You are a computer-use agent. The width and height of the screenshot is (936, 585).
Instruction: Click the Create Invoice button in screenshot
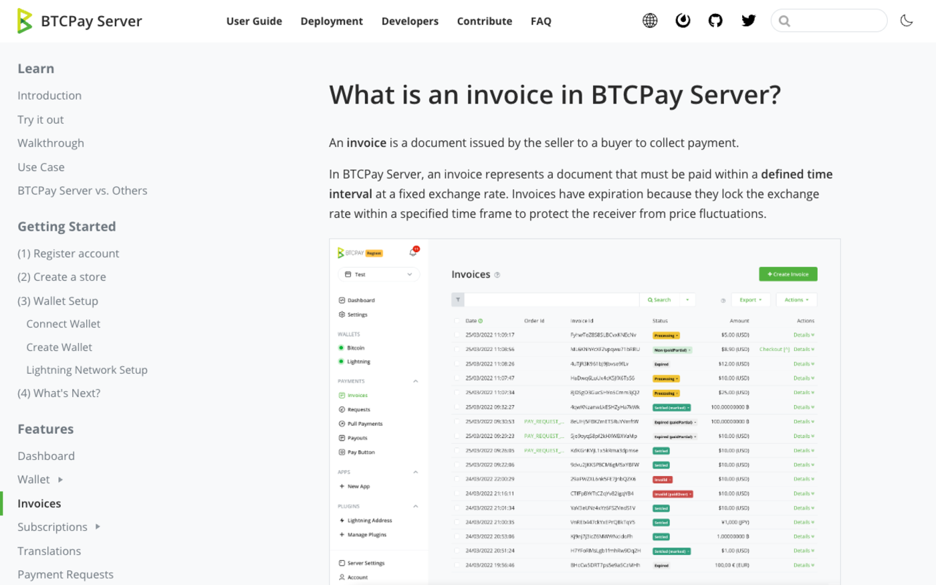pos(788,274)
